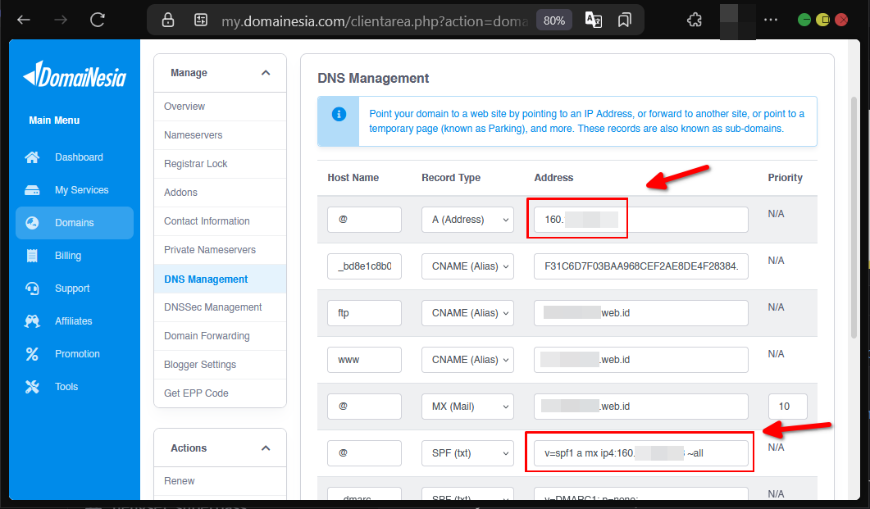Open Support headset icon
The width and height of the screenshot is (870, 509).
click(x=32, y=289)
